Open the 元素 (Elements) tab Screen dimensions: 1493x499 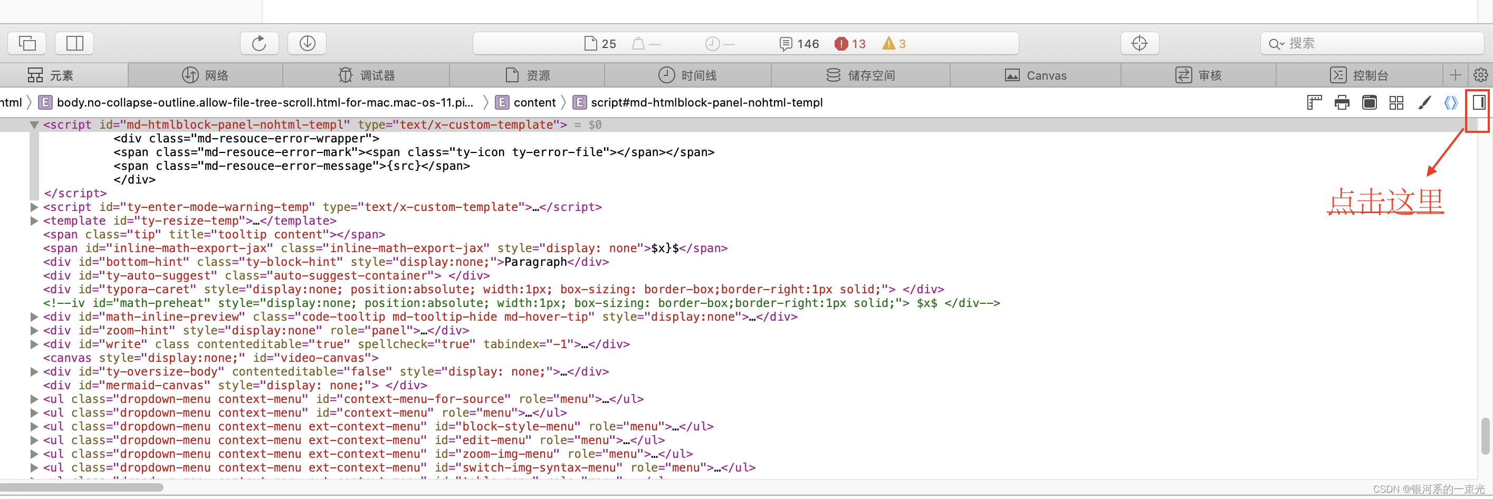tap(51, 75)
